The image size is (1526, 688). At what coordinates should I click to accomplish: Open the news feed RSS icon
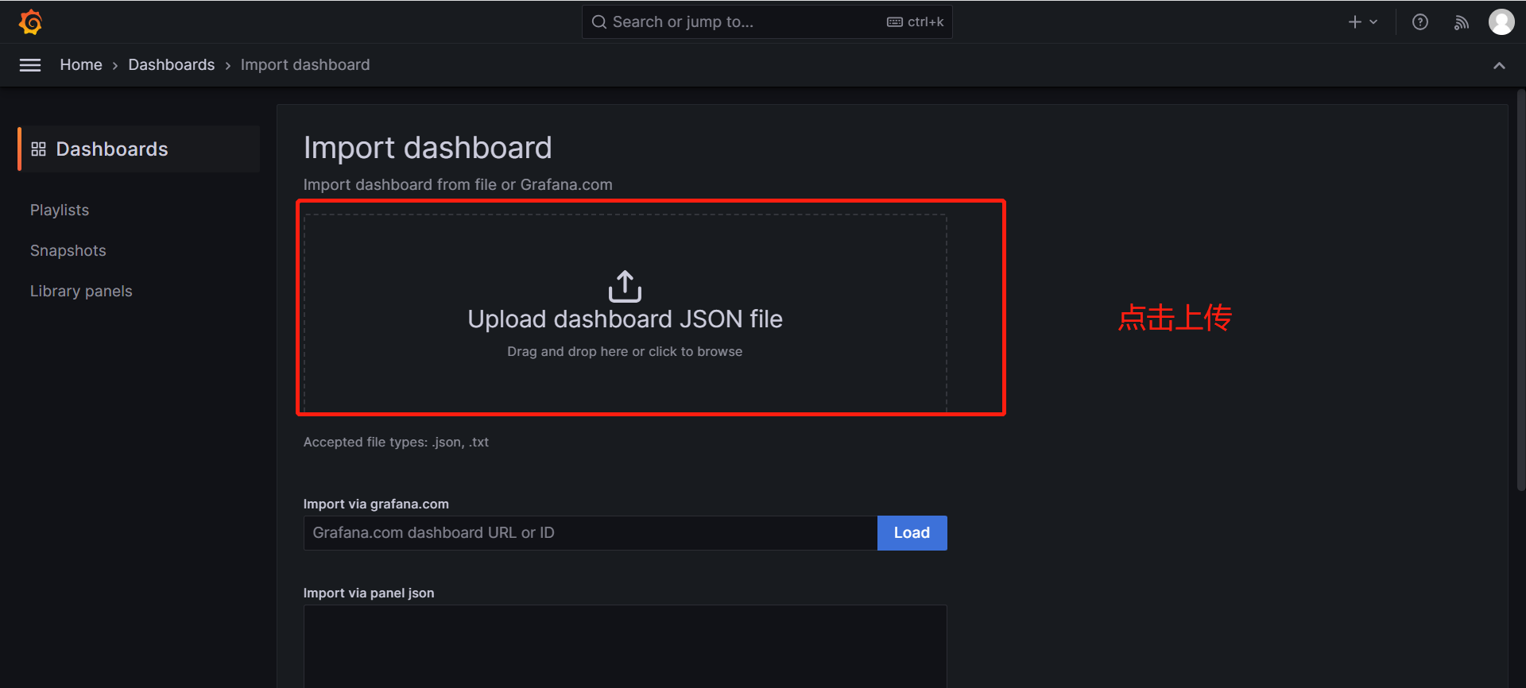1461,22
